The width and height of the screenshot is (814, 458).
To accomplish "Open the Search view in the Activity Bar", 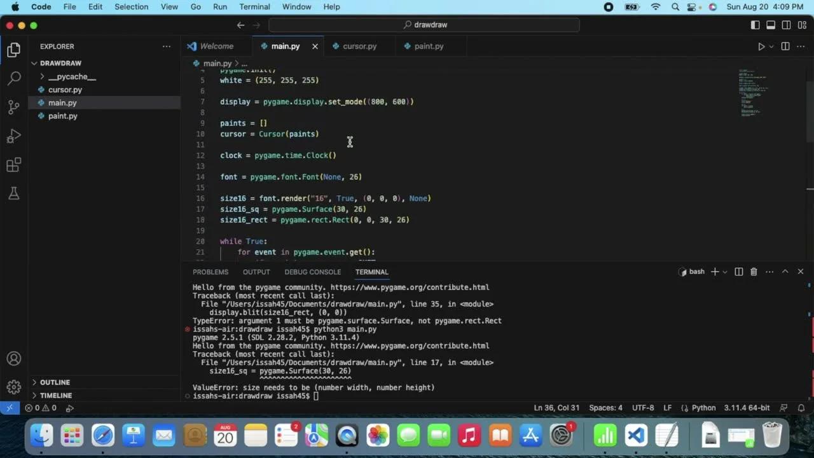I will pos(13,78).
